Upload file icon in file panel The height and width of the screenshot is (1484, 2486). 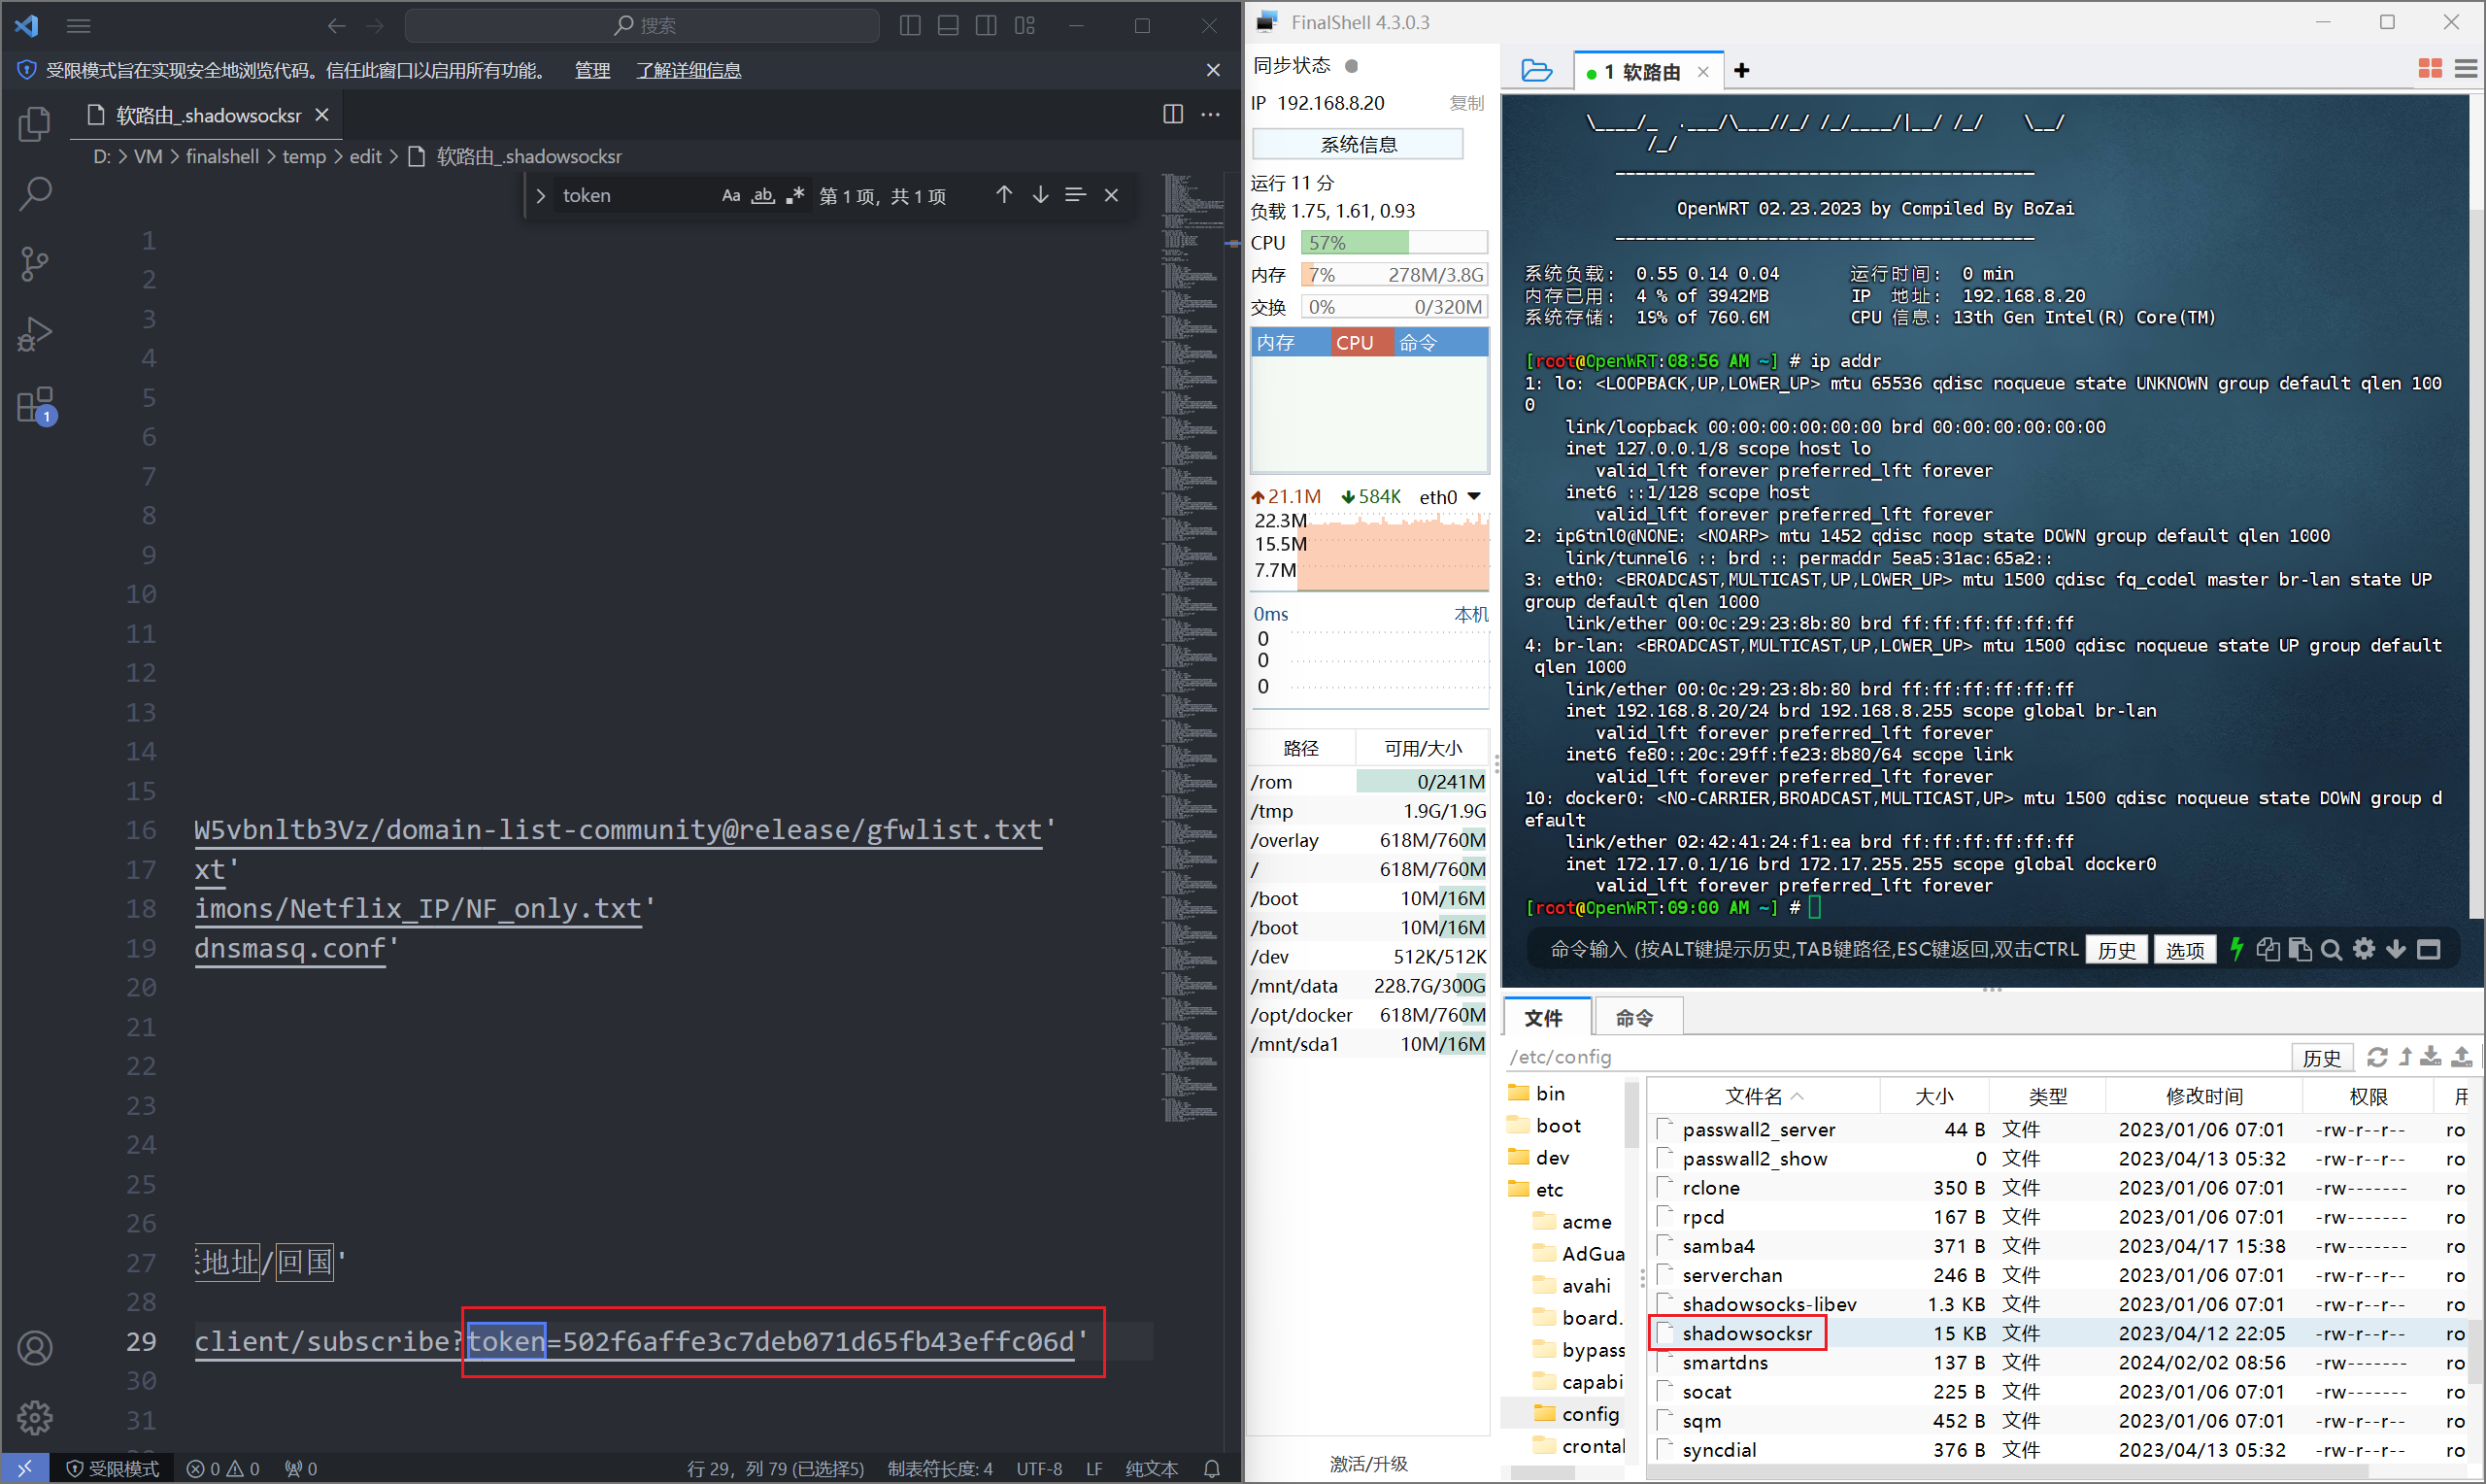[x=2462, y=1057]
